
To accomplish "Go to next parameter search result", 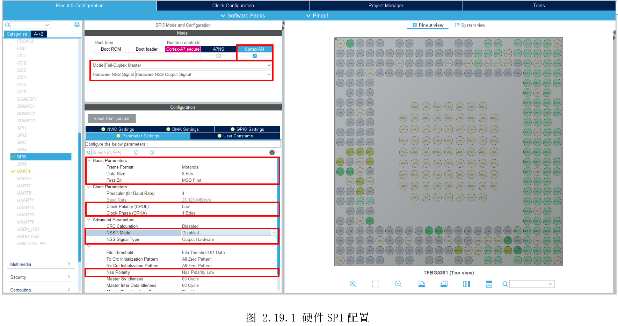I will click(x=152, y=153).
